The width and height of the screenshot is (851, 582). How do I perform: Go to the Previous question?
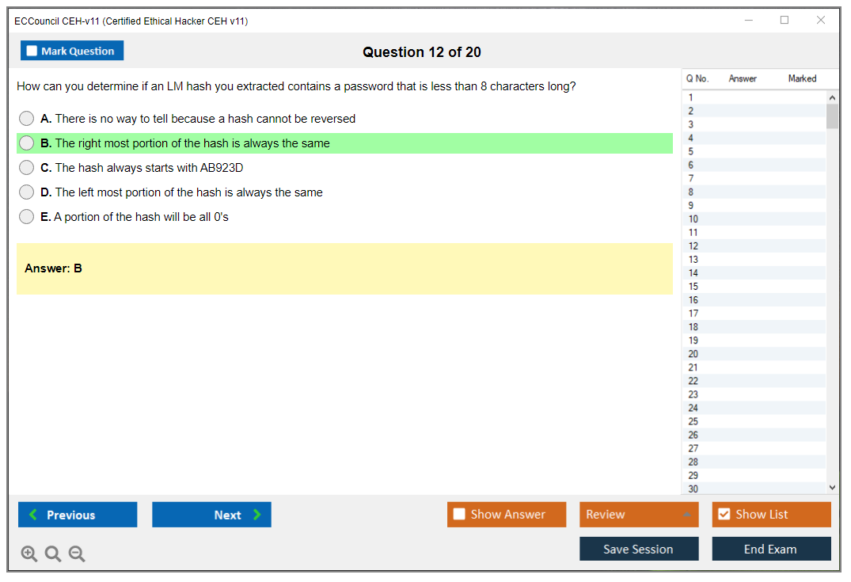tap(78, 515)
